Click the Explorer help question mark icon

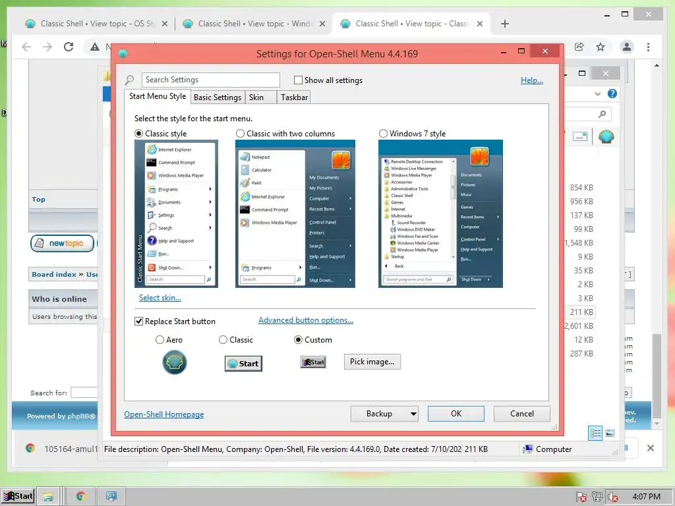[x=612, y=94]
